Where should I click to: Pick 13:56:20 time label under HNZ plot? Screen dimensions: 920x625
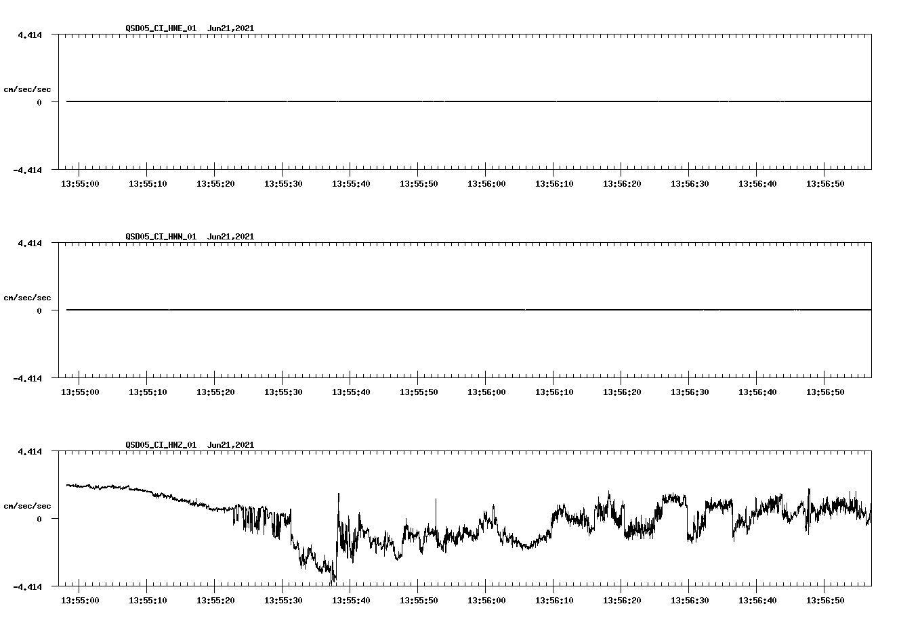tap(622, 601)
